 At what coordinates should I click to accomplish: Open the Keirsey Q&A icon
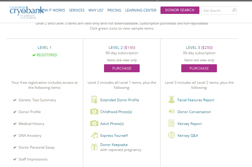(x=171, y=135)
